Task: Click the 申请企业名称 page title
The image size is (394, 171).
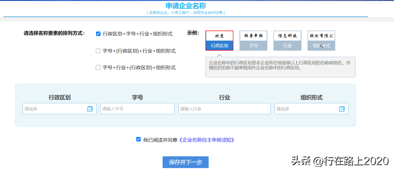Action: click(186, 6)
